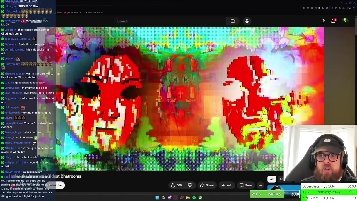This screenshot has width=357, height=201.
Task: Click the blue speaker sound icon
Action: pos(332,8)
